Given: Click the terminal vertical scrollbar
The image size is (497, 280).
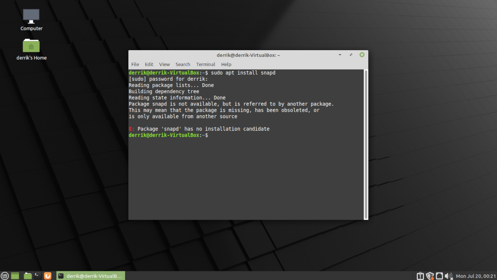Looking at the screenshot, I should pos(366,144).
